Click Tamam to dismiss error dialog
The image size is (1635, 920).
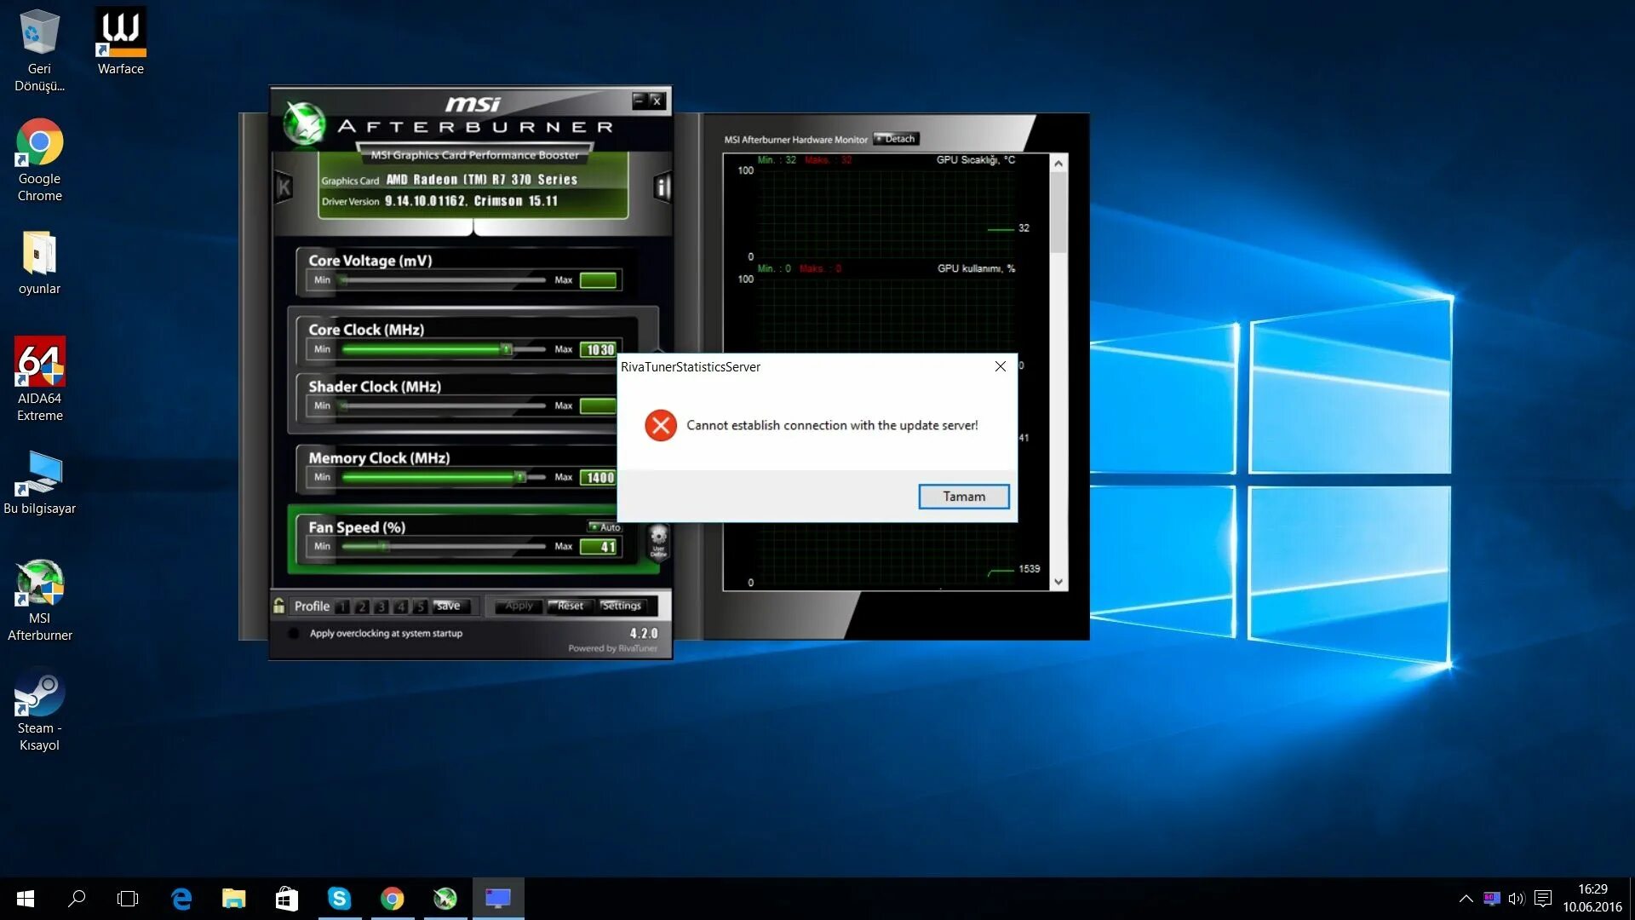(963, 496)
